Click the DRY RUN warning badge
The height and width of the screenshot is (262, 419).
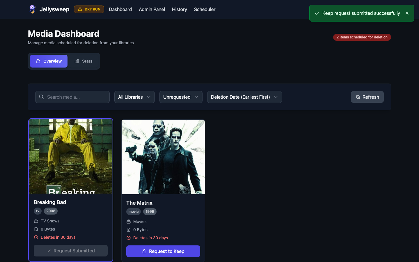[89, 9]
